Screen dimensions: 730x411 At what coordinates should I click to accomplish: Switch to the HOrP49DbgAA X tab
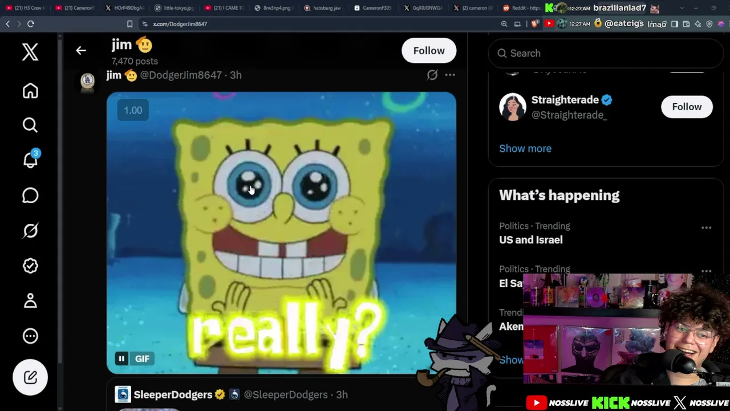(x=125, y=8)
